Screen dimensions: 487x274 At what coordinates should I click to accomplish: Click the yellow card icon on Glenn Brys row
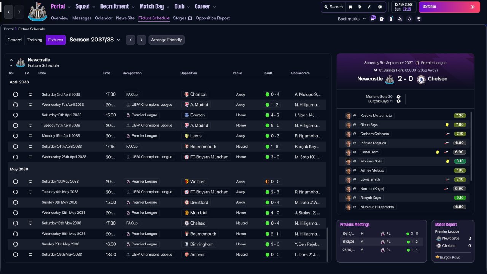pyautogui.click(x=447, y=125)
